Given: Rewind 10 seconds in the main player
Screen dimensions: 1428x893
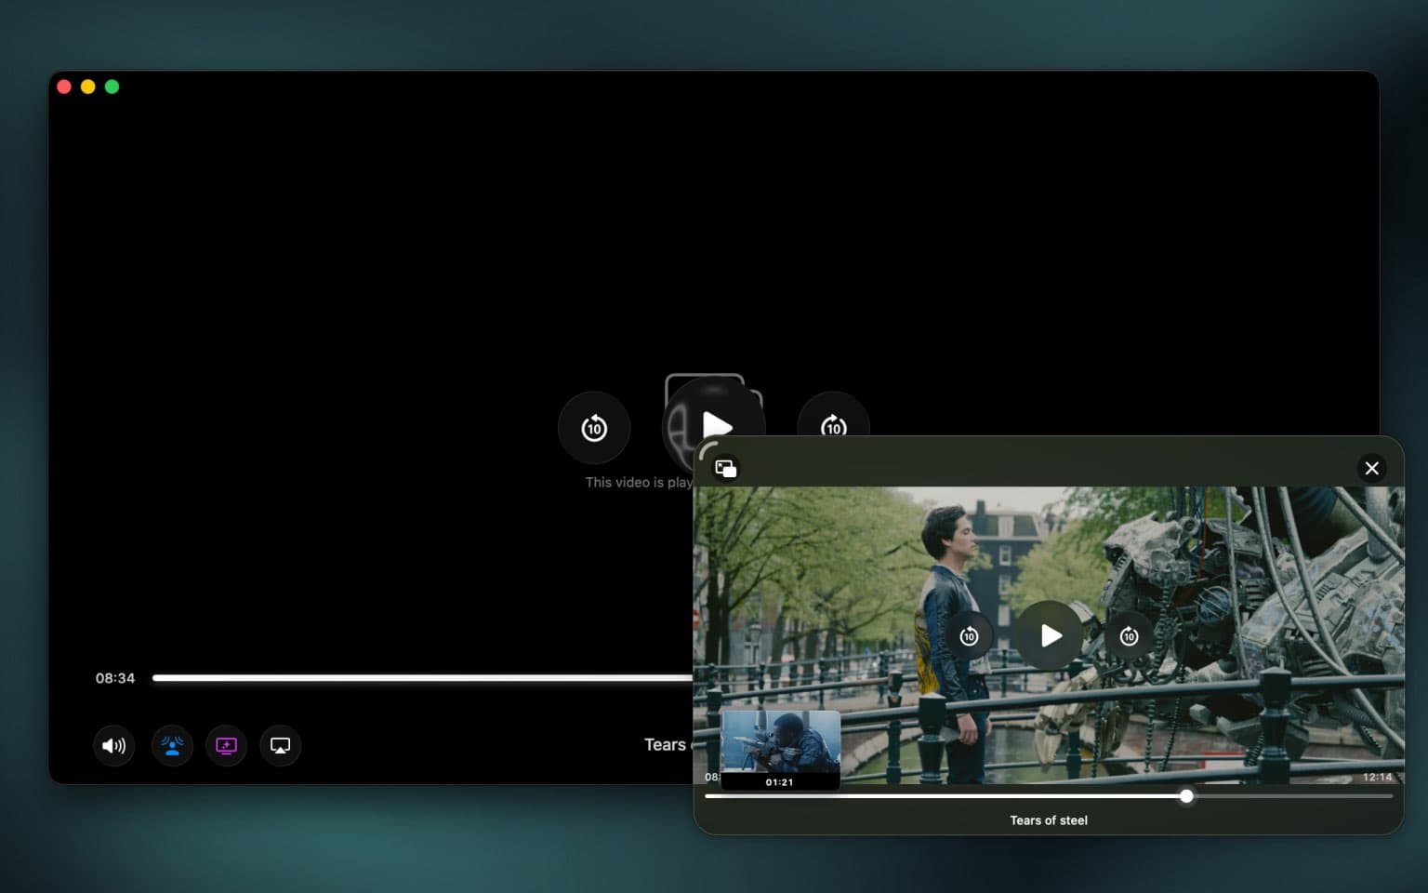Looking at the screenshot, I should point(593,428).
